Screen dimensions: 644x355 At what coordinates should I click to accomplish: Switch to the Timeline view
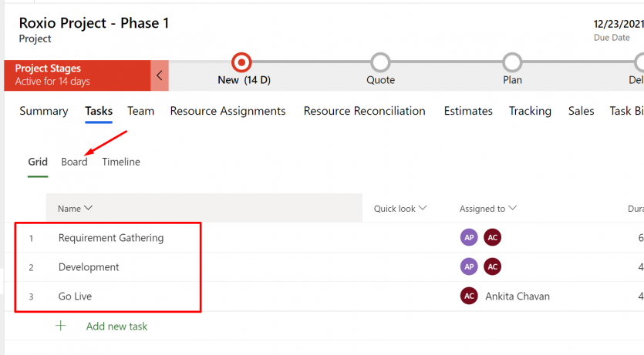(121, 162)
